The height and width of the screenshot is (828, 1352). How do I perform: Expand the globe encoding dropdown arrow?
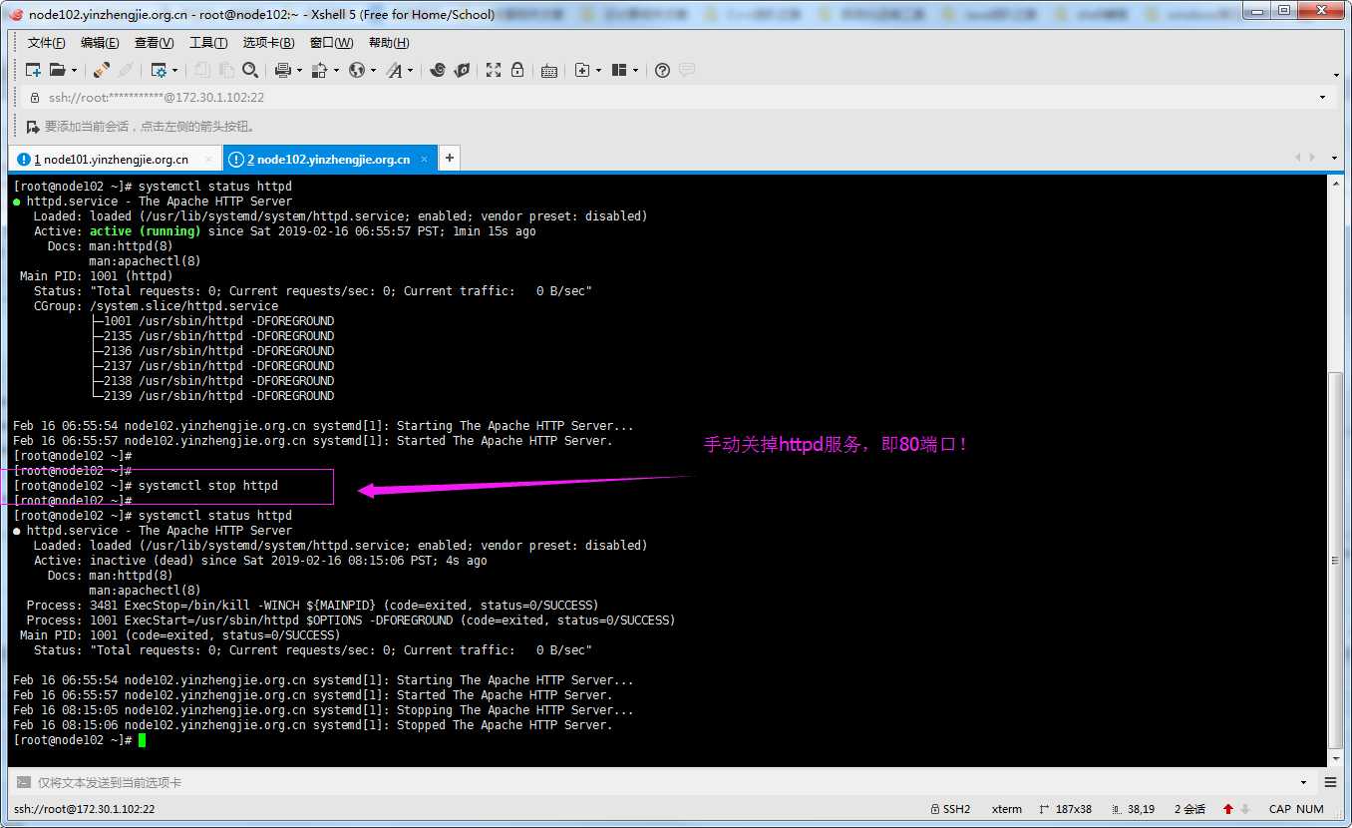click(x=373, y=70)
